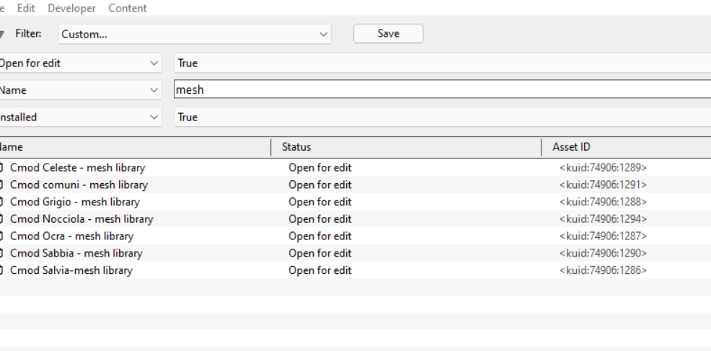Image resolution: width=711 pixels, height=351 pixels.
Task: Collapse the filter panel disclosure triangle
Action: (2, 34)
